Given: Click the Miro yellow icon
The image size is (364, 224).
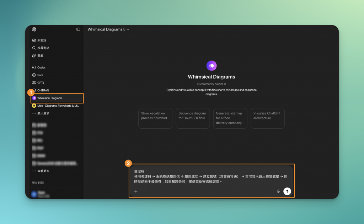Looking at the screenshot, I should coord(34,106).
